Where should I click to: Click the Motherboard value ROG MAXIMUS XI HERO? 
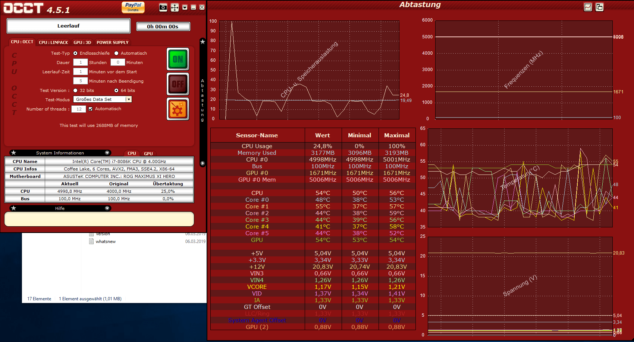click(x=119, y=176)
